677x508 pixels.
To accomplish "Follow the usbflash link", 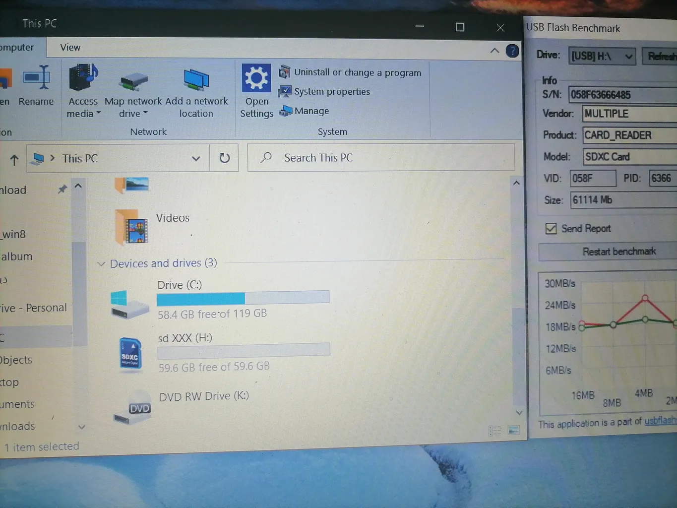I will tap(661, 421).
